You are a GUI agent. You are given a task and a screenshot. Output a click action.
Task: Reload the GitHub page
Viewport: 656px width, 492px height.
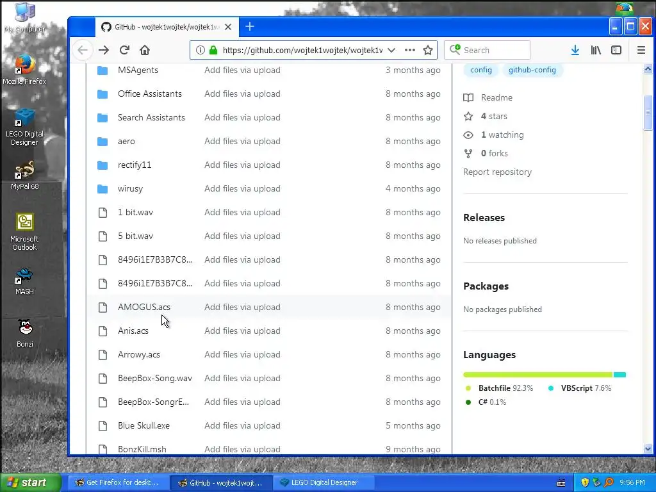pos(124,50)
